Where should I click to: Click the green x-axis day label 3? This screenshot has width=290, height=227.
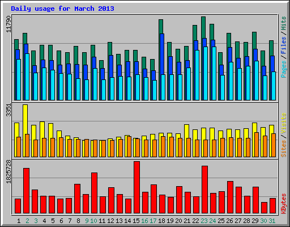pos(36,221)
